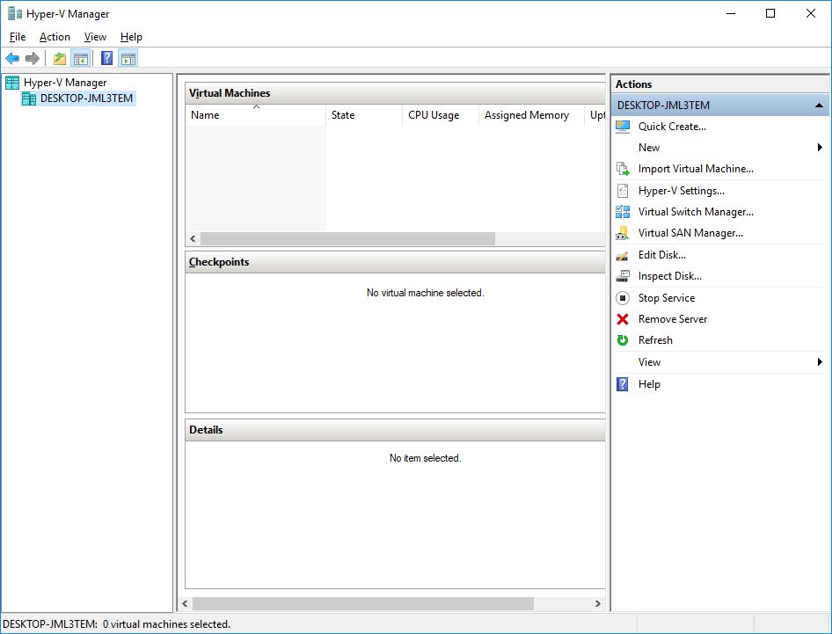Open the Action menu

(x=55, y=37)
